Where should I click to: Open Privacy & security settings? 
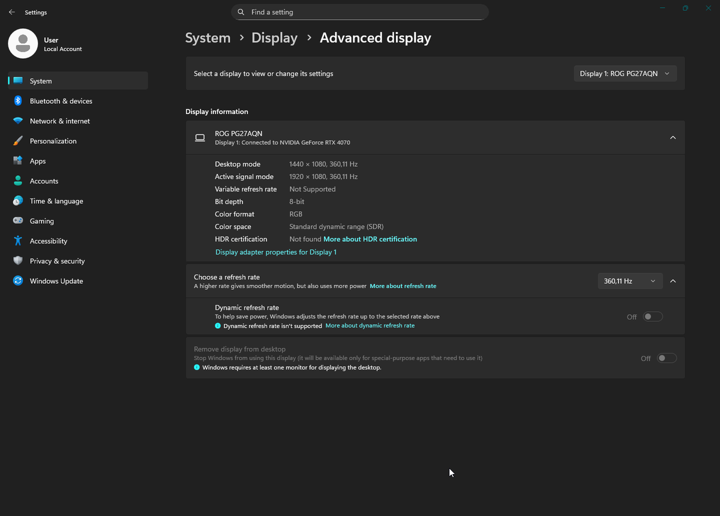pyautogui.click(x=78, y=261)
